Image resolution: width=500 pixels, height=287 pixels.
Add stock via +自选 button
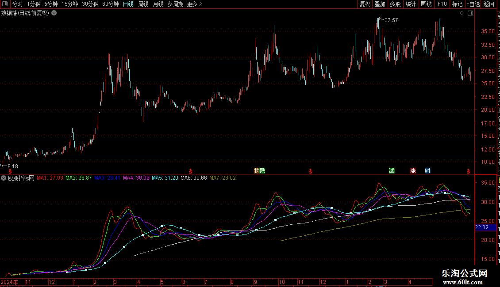click(x=473, y=4)
